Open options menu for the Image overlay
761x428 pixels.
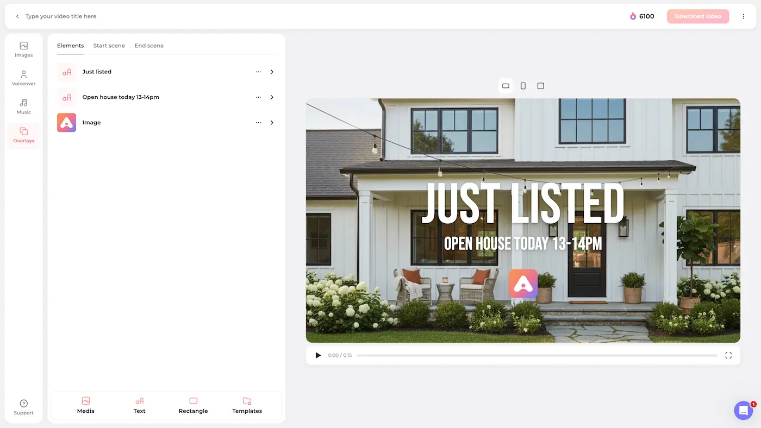258,122
